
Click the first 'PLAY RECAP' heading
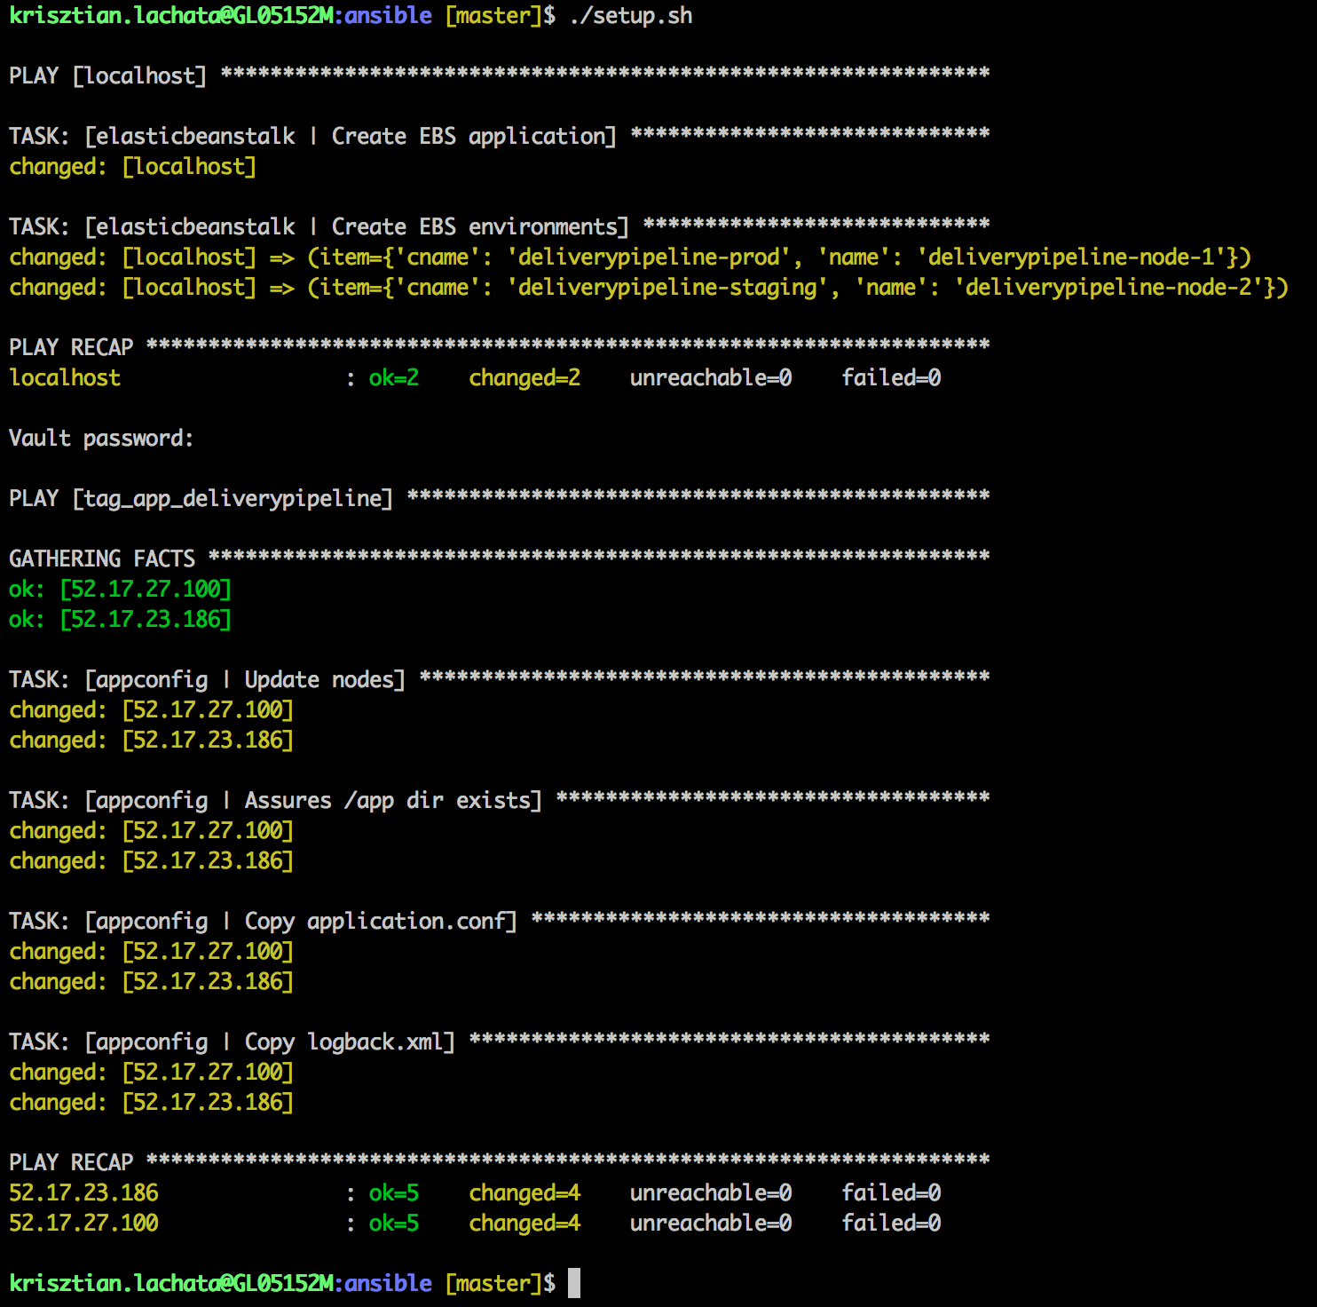tap(71, 348)
